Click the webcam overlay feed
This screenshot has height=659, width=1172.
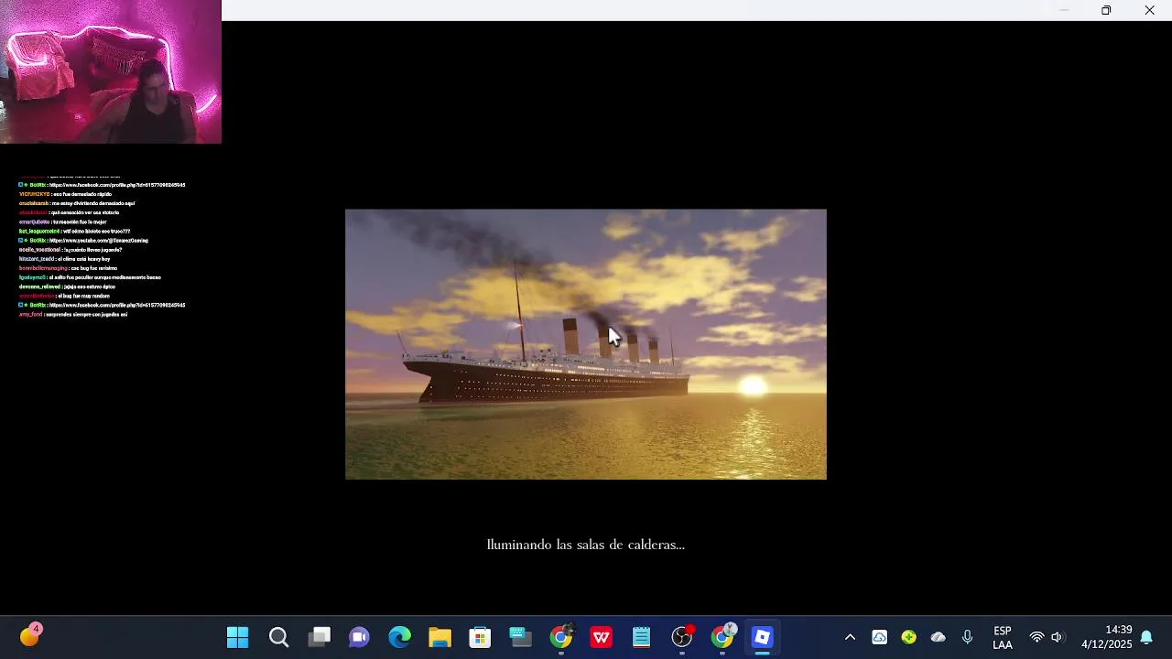(x=111, y=71)
